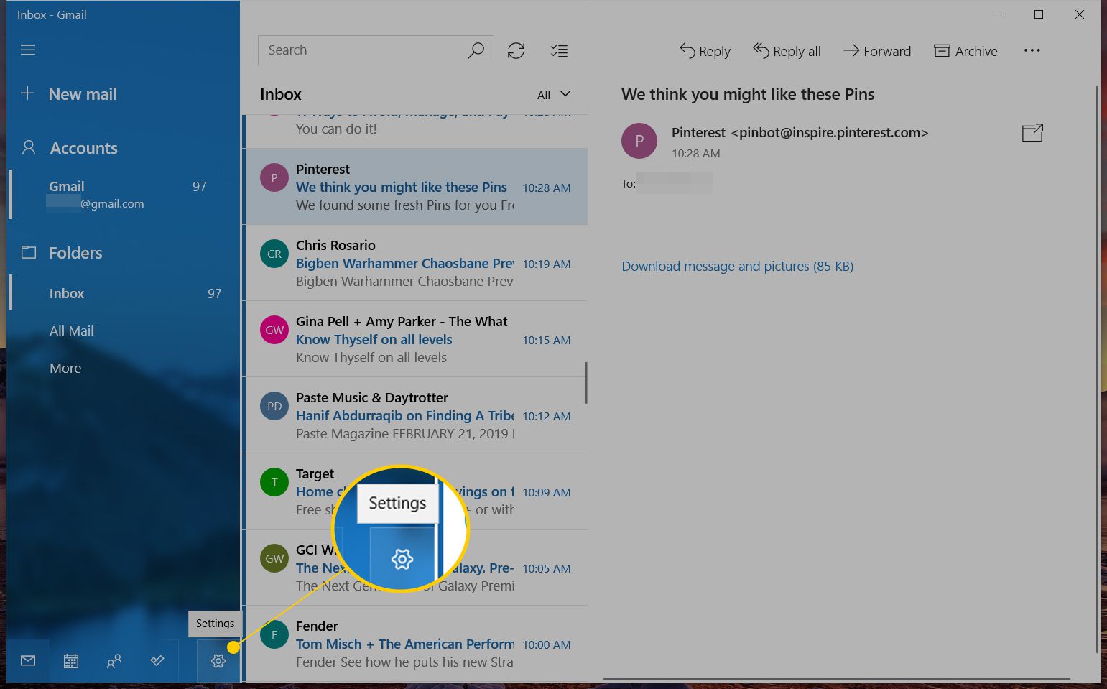Open message in a new window
The image size is (1107, 689).
coord(1032,133)
